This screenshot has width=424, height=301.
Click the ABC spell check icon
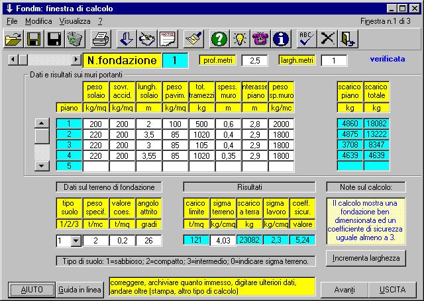(305, 39)
